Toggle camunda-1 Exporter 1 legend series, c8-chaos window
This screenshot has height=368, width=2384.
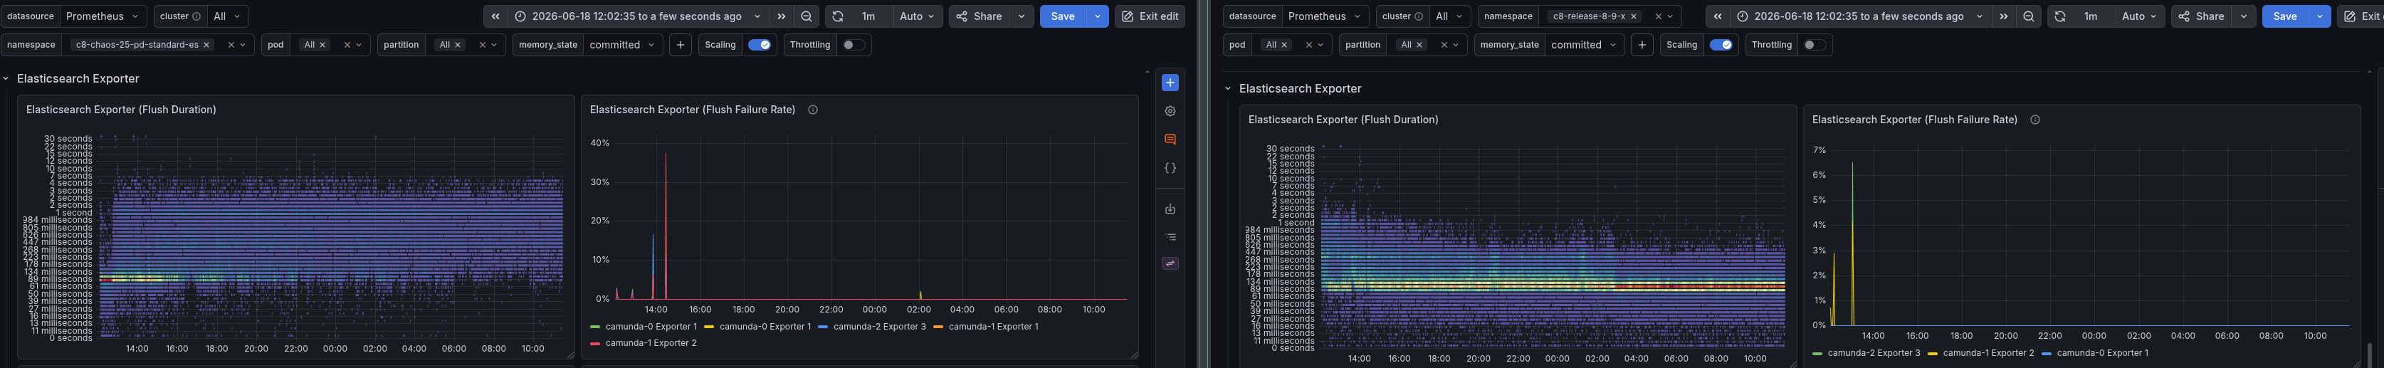(x=986, y=327)
